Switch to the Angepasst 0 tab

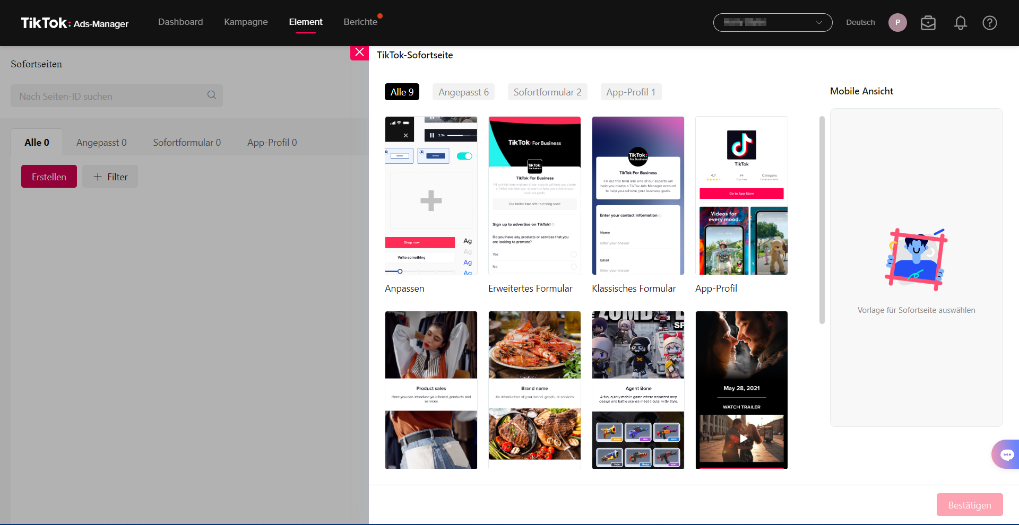tap(101, 142)
